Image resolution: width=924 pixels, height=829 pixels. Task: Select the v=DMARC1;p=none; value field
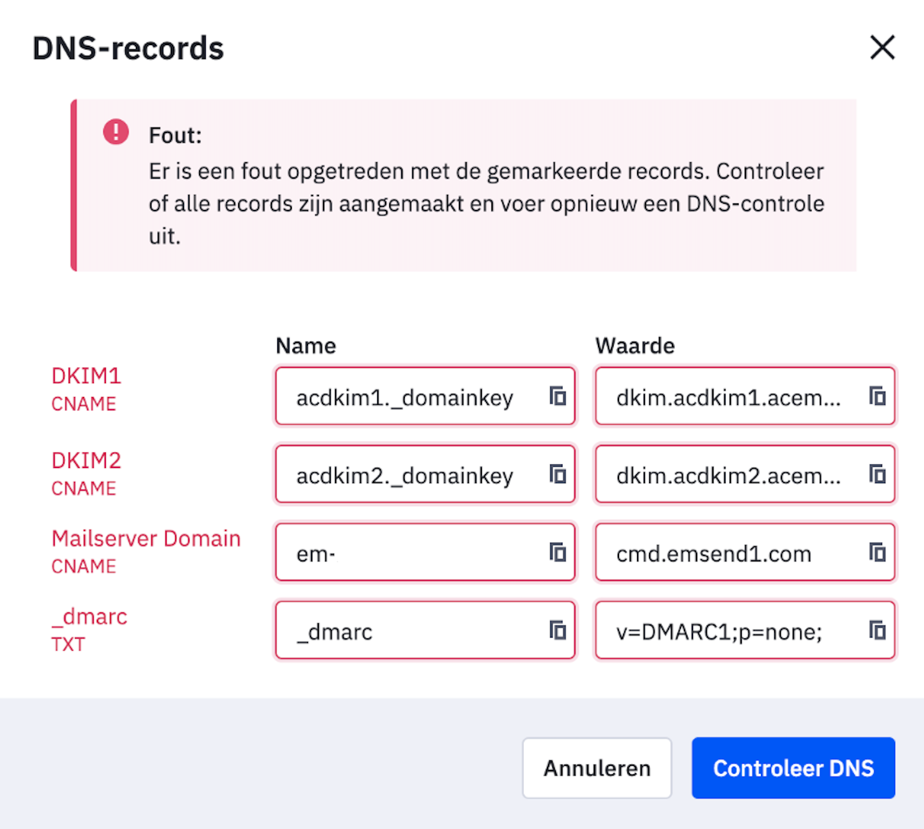click(x=745, y=630)
